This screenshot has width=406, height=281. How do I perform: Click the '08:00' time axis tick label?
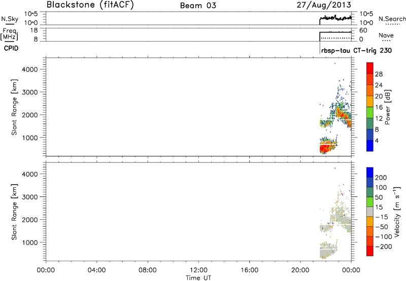148,270
